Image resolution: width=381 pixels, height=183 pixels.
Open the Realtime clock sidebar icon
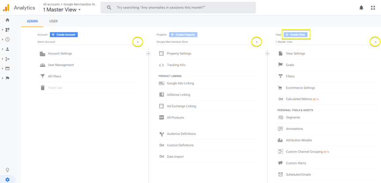pos(7,39)
